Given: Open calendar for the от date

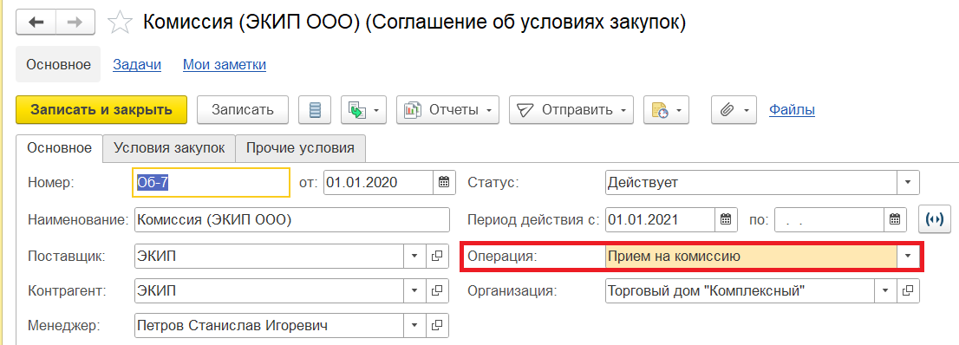Looking at the screenshot, I should point(445,182).
